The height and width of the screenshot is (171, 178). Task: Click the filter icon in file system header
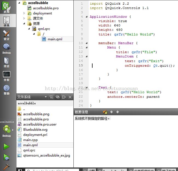click(x=51, y=97)
